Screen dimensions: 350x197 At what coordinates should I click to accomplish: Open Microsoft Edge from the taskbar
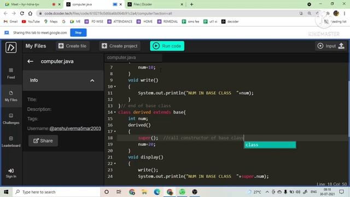[157, 192]
